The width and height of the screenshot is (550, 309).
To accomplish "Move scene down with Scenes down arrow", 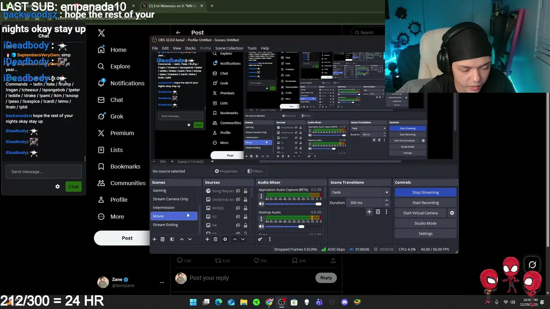I will (190, 239).
